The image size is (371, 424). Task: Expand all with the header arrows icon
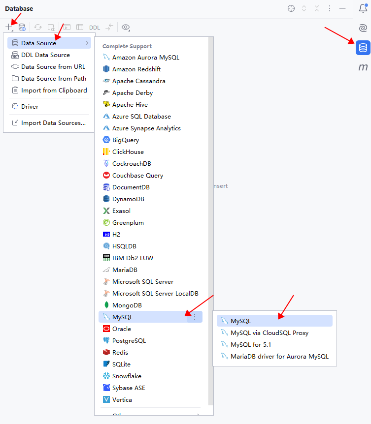pyautogui.click(x=304, y=8)
